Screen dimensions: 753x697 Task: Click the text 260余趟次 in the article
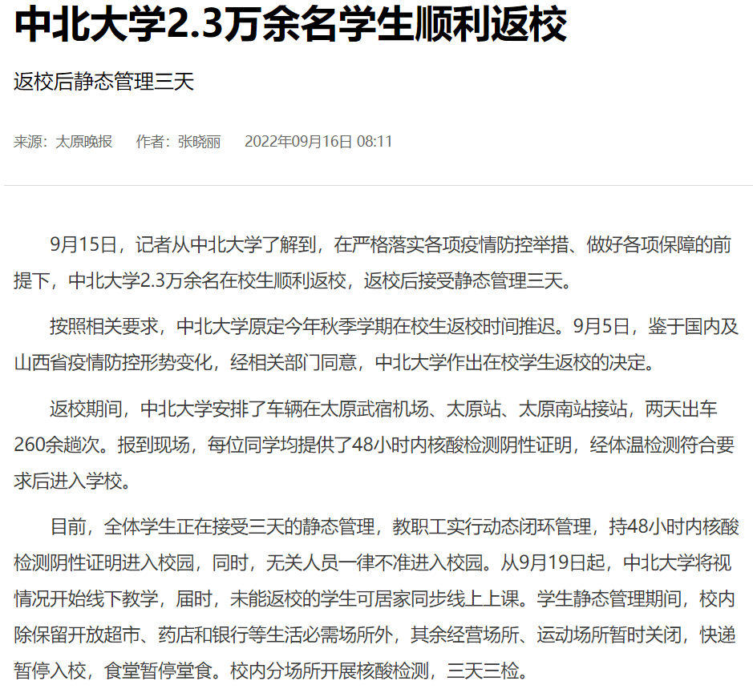(x=63, y=445)
